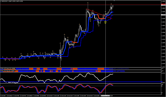Screen dimensions: 166x97
Task: Click the MFI (OVERBOUGHT) status label
Action: pos(121,69)
